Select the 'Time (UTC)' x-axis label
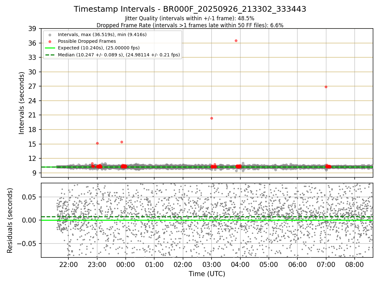Image resolution: width=380 pixels, height=285 pixels. (x=207, y=274)
